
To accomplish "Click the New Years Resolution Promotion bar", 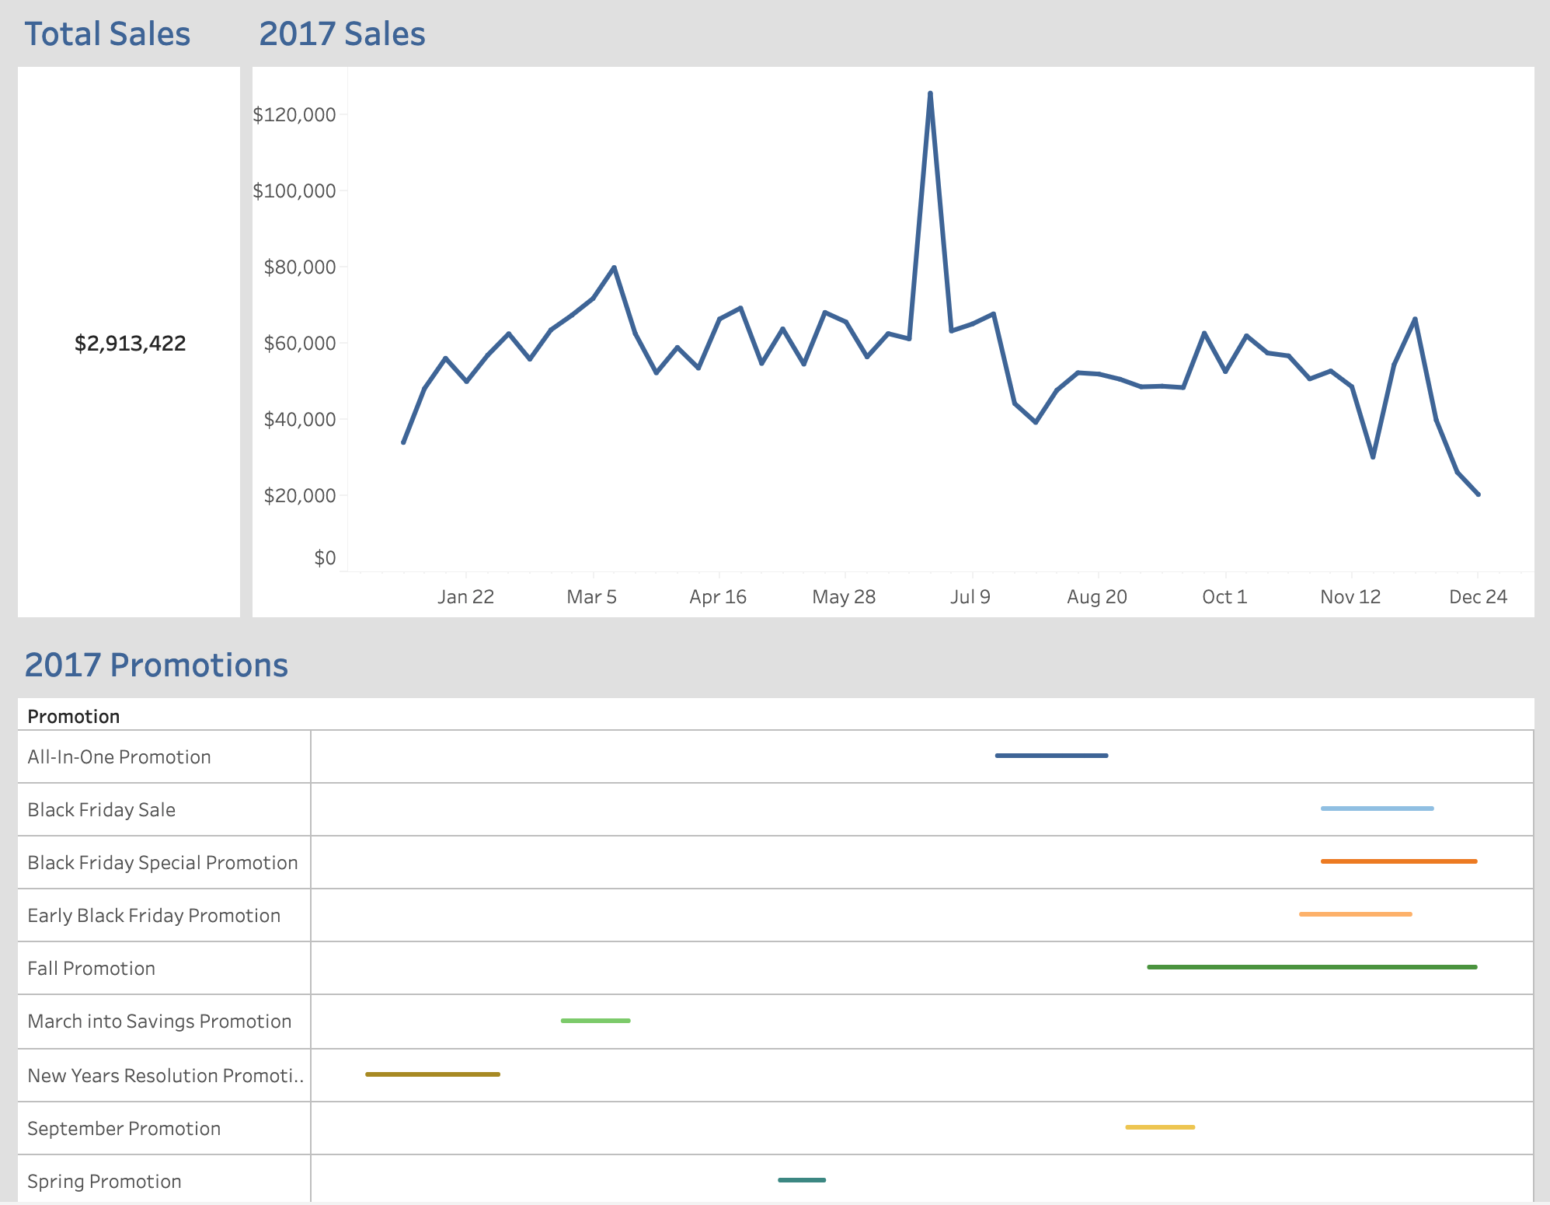I will click(x=433, y=1074).
